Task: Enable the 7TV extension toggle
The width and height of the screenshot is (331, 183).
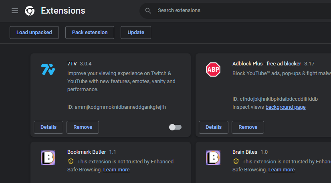Action: tap(175, 127)
